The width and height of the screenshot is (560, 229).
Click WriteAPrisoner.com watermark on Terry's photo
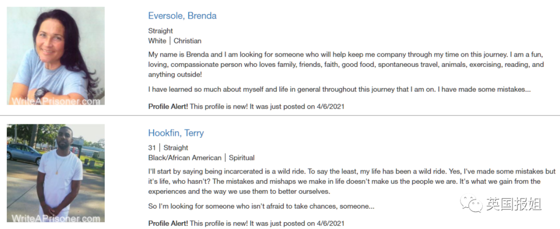55,218
